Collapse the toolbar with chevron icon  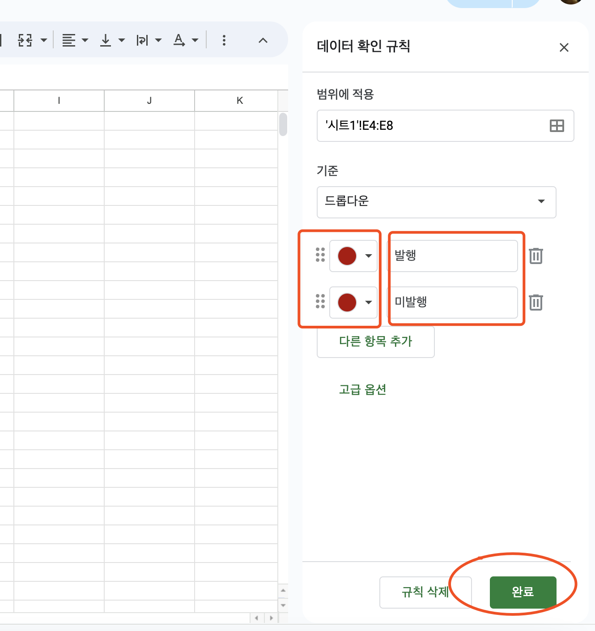pyautogui.click(x=263, y=40)
